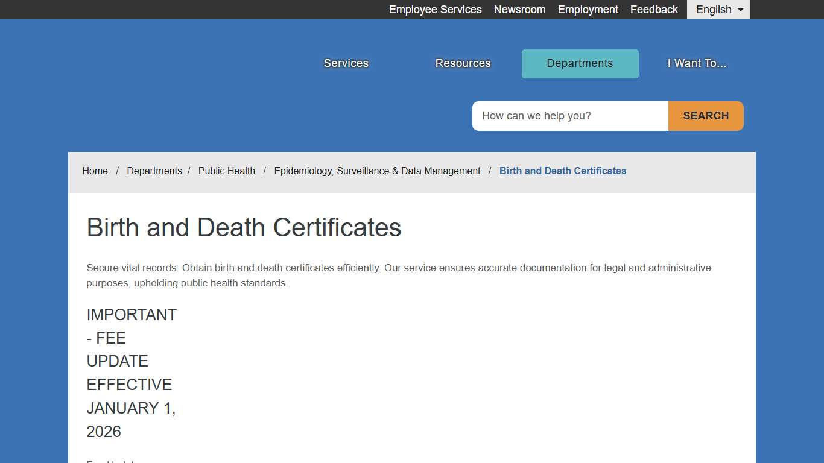Click the SEARCH button
The width and height of the screenshot is (824, 463).
[705, 116]
